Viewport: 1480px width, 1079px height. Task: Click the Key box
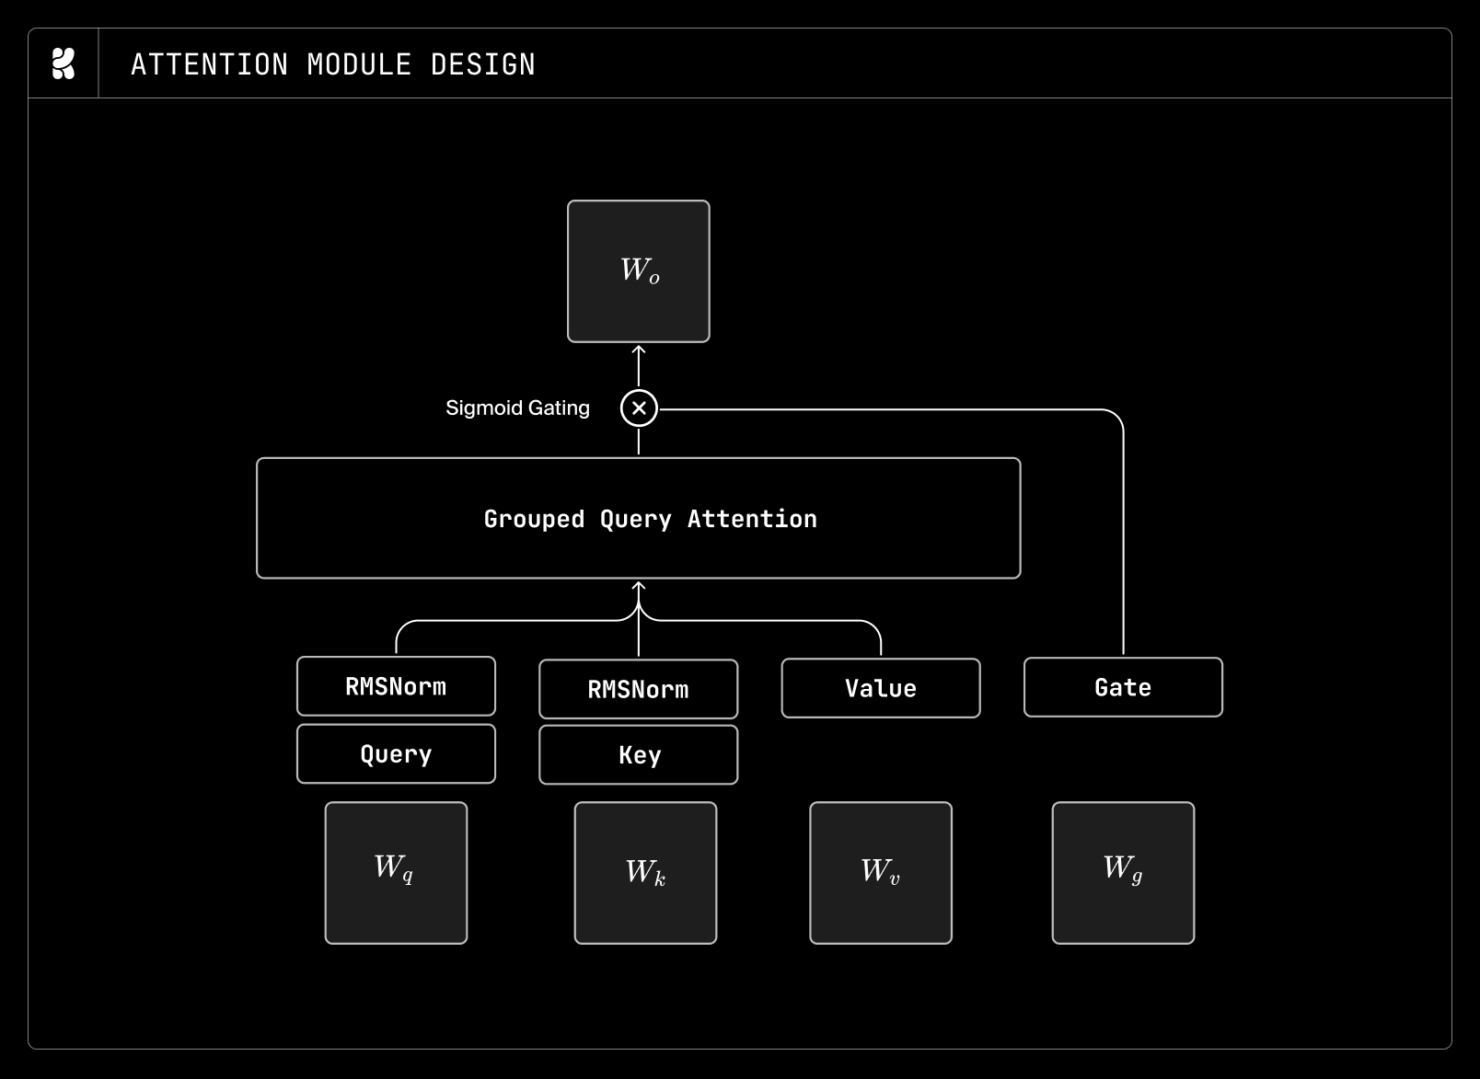click(639, 755)
